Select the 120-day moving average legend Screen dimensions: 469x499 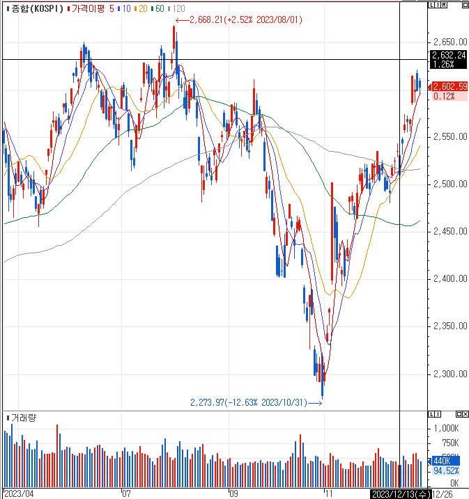pos(178,8)
